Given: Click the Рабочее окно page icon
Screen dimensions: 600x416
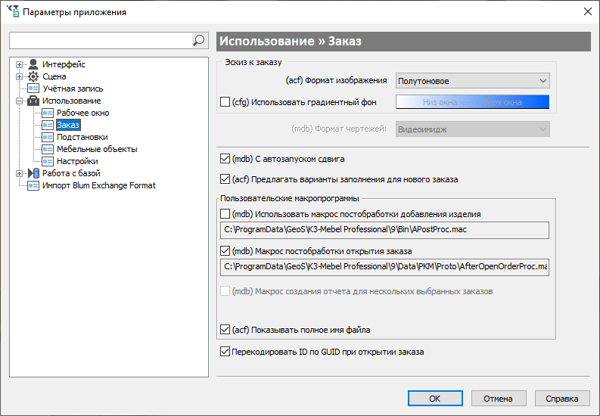Looking at the screenshot, I should [x=48, y=113].
